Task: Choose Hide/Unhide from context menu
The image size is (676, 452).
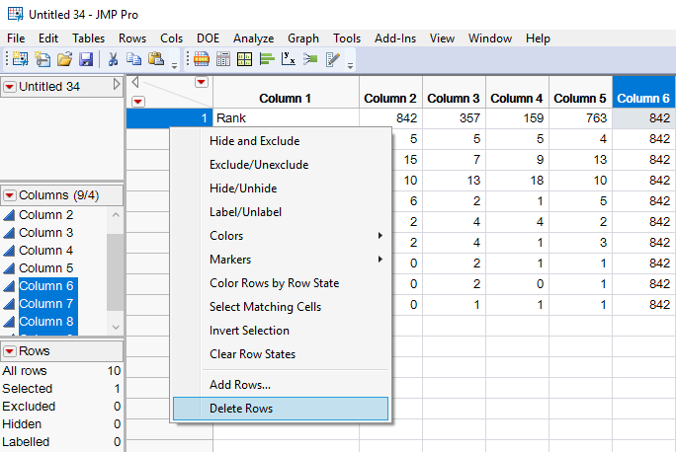Action: coord(281,188)
